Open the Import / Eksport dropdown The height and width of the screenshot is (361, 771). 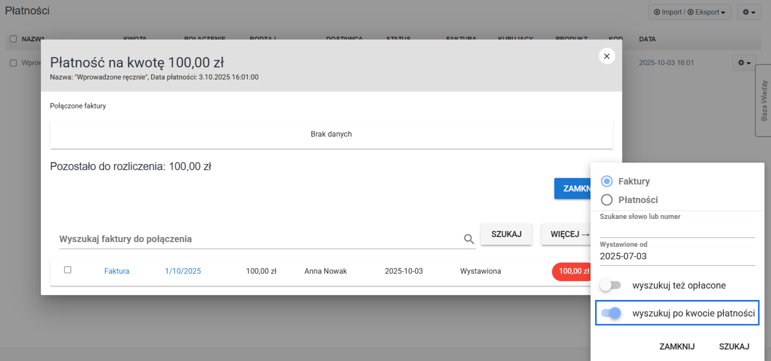[x=689, y=12]
